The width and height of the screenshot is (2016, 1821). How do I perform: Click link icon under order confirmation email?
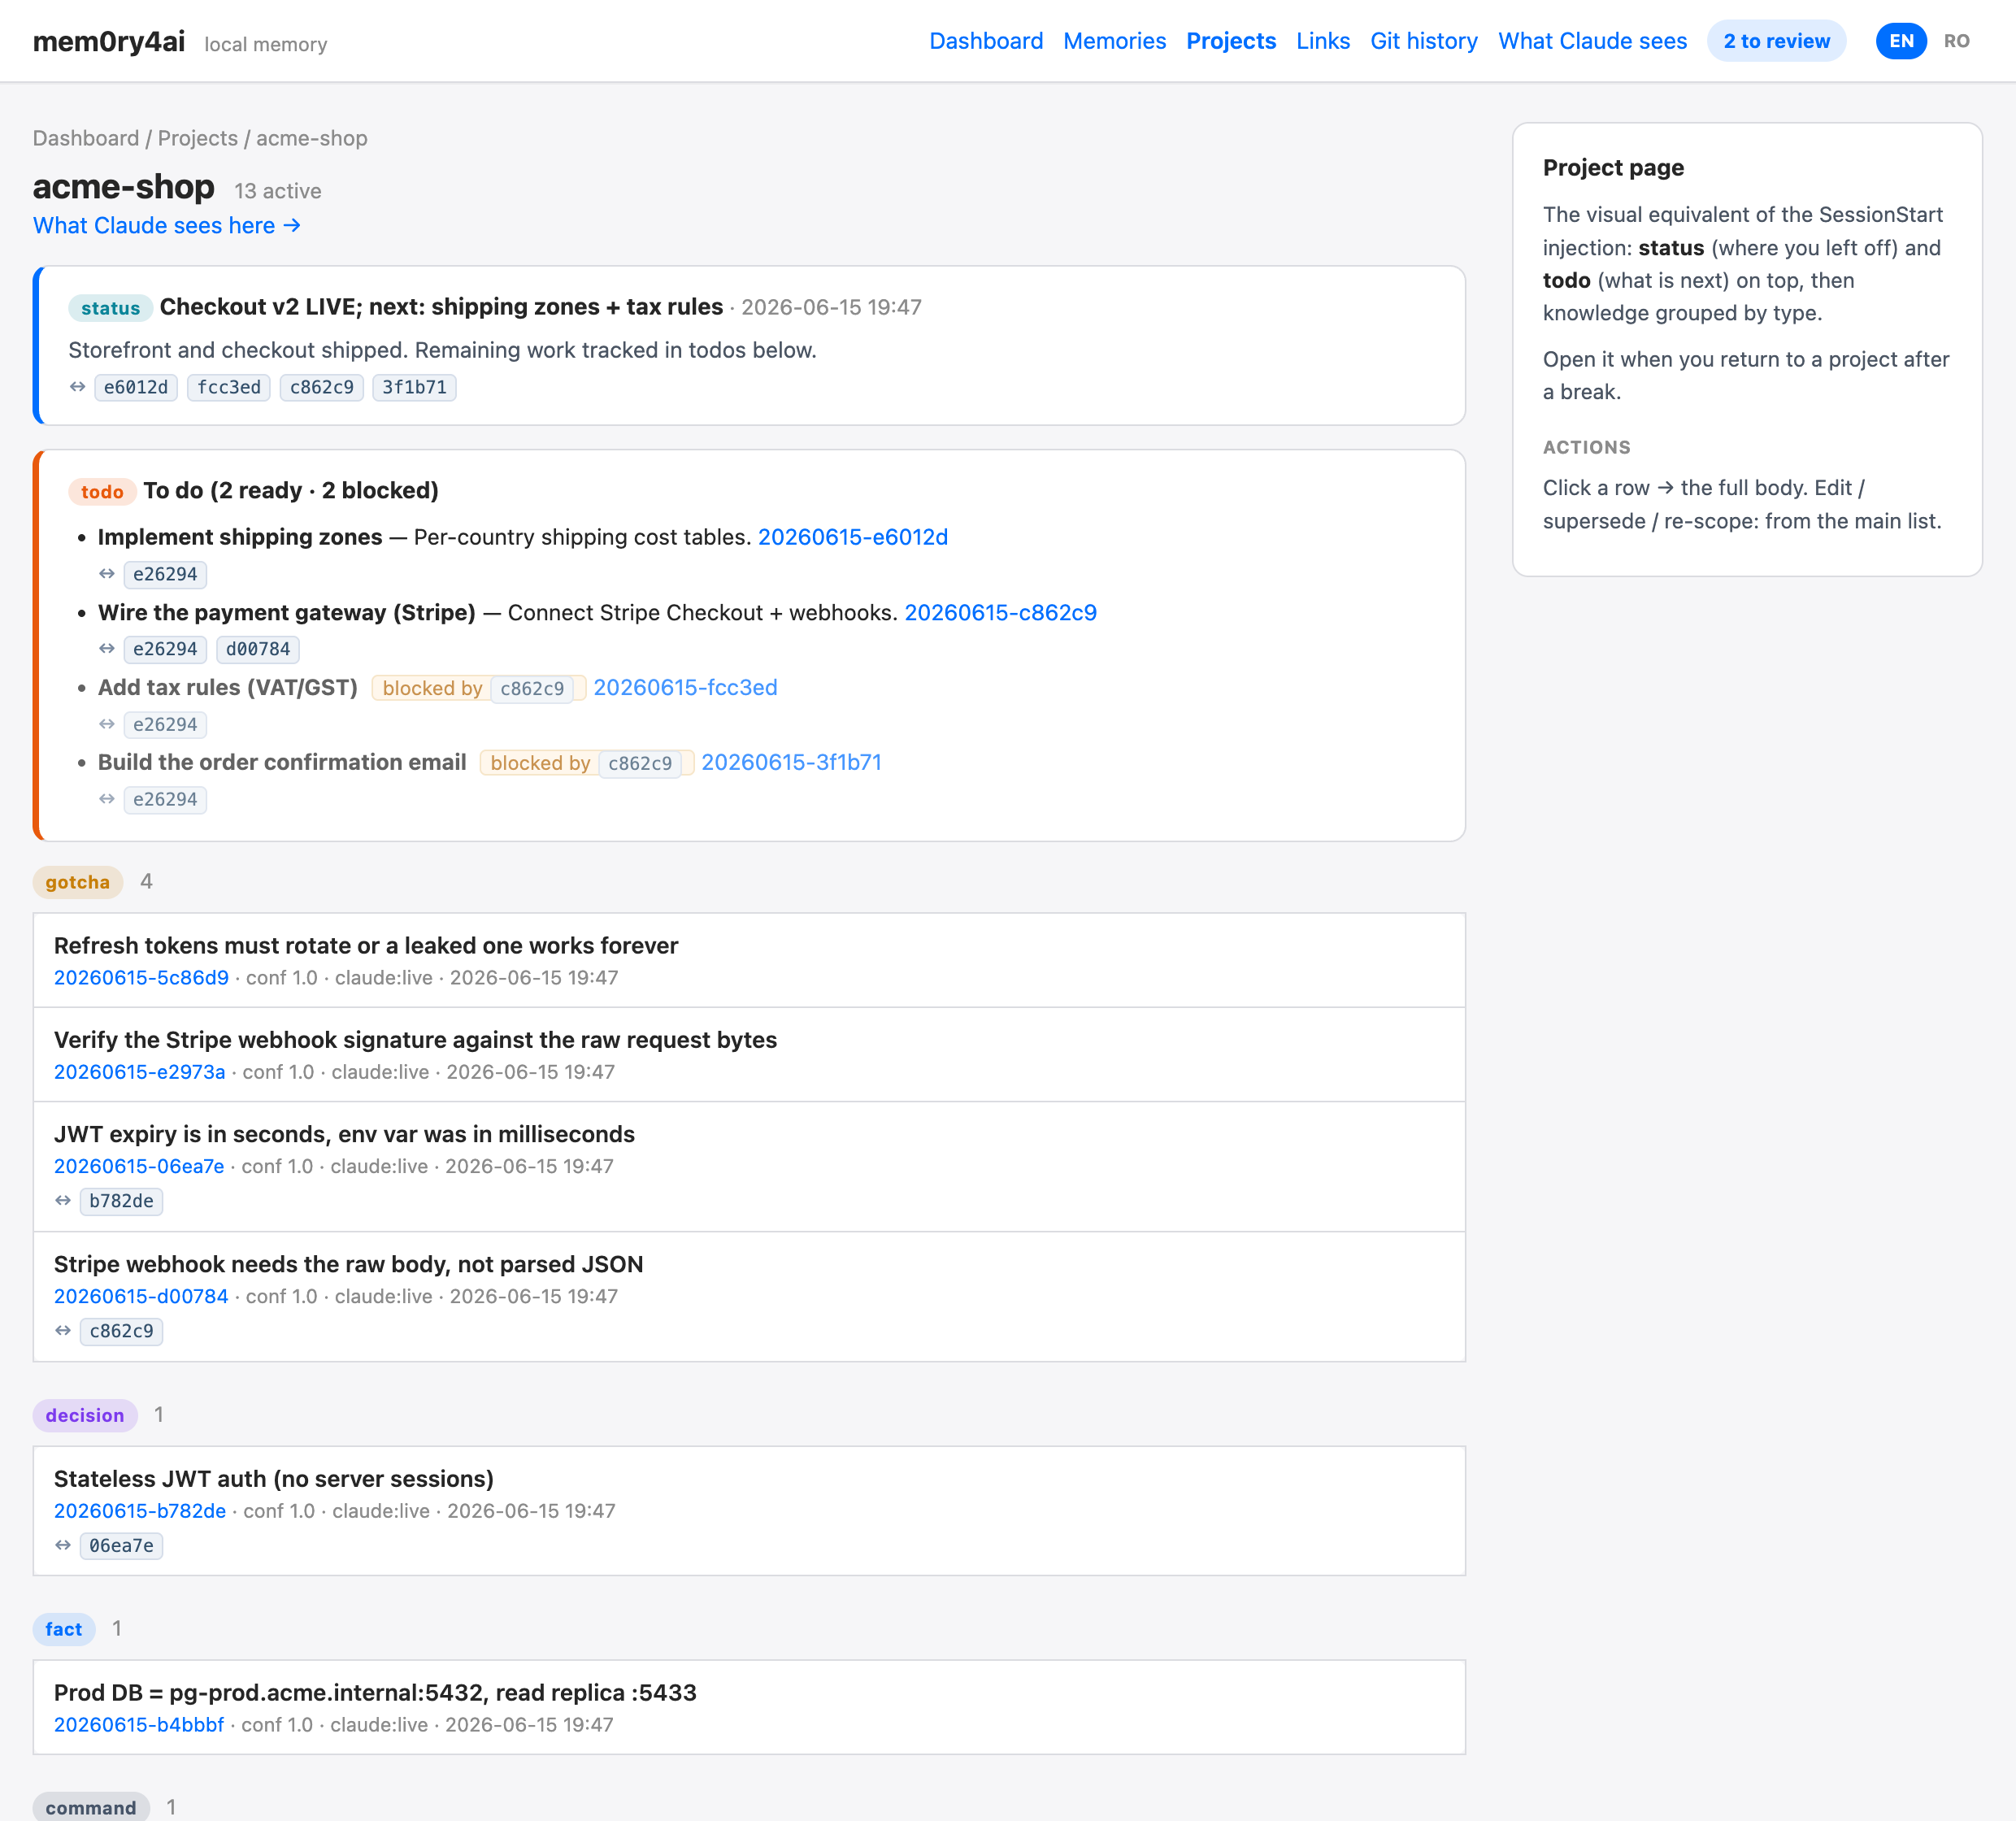tap(107, 799)
